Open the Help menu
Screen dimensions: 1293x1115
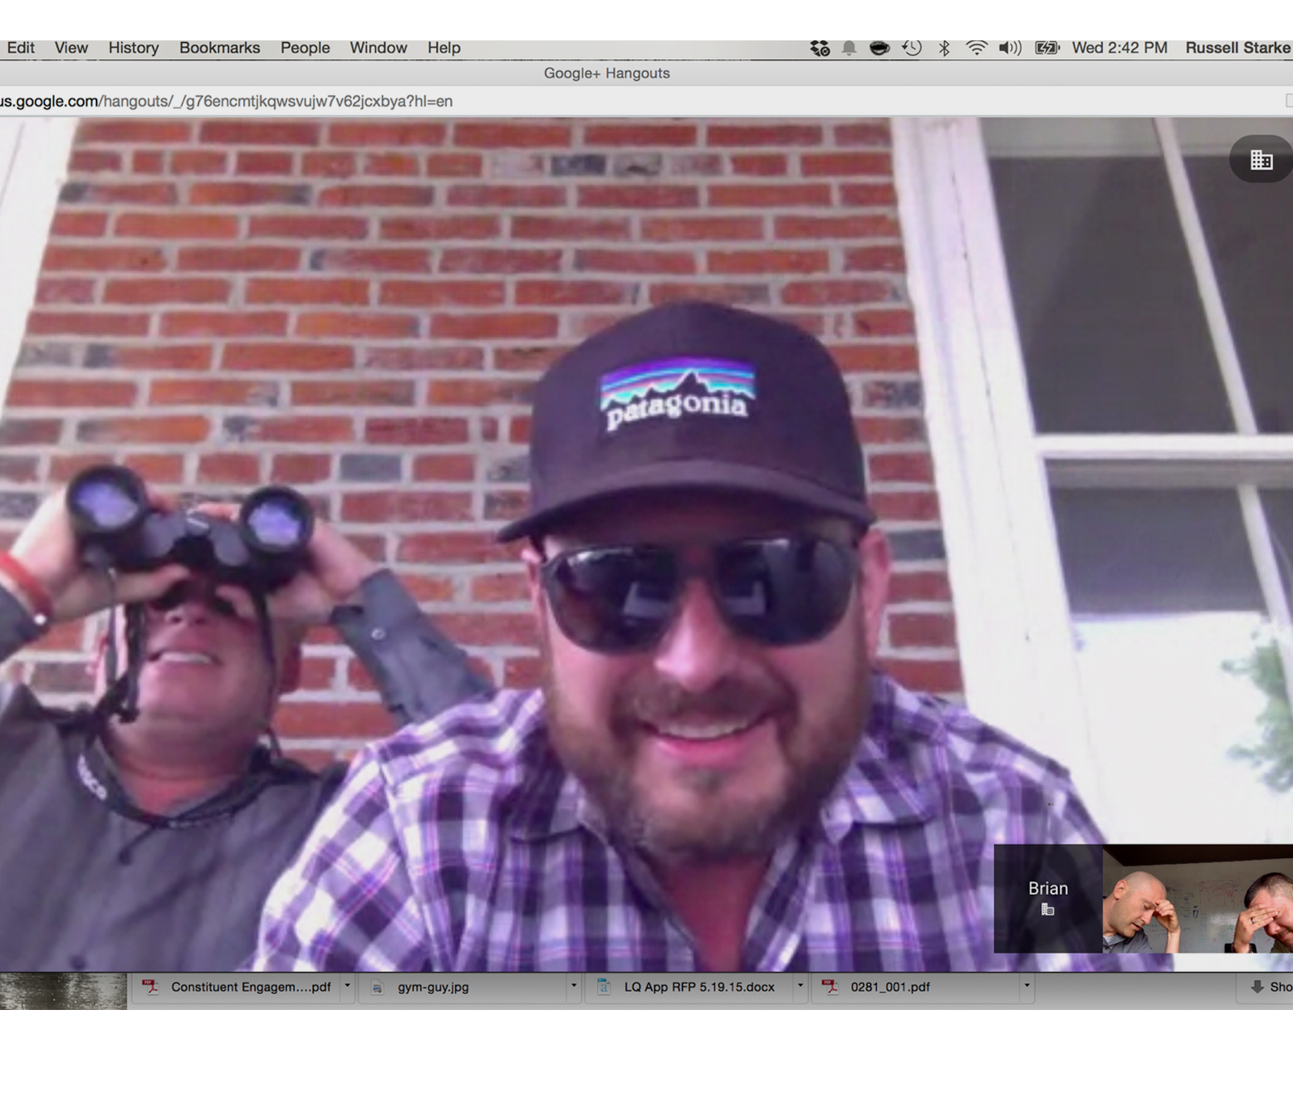(444, 48)
